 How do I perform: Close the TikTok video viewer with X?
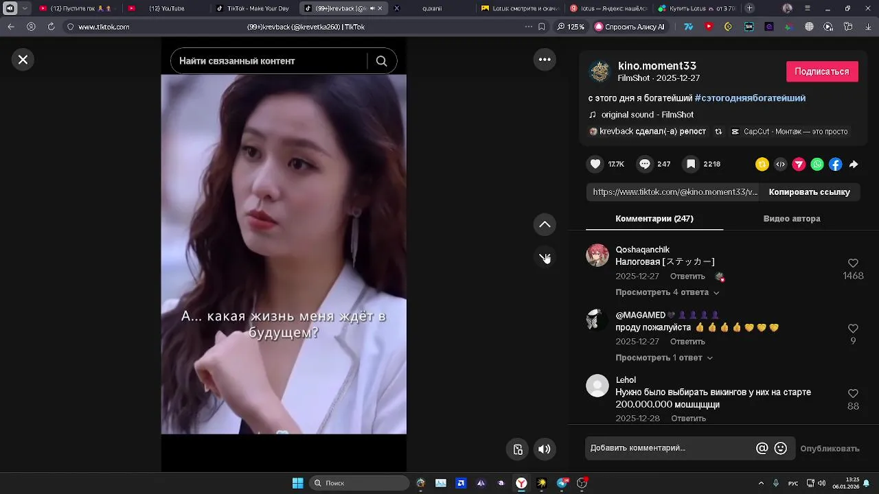click(23, 60)
